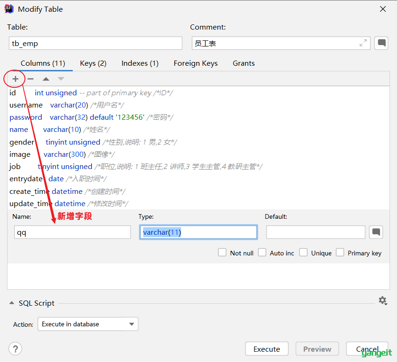397x362 pixels.
Task: Collapse the SQL Script section
Action: point(12,303)
